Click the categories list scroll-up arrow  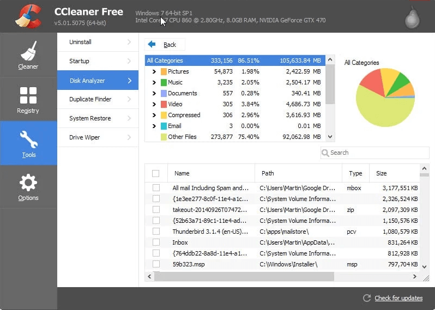tap(330, 59)
